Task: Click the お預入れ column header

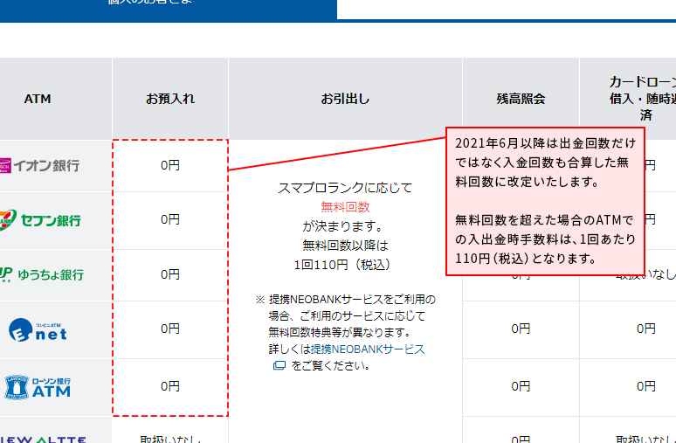Action: click(x=170, y=99)
